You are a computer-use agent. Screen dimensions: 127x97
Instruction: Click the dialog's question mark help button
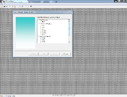(x=65, y=12)
